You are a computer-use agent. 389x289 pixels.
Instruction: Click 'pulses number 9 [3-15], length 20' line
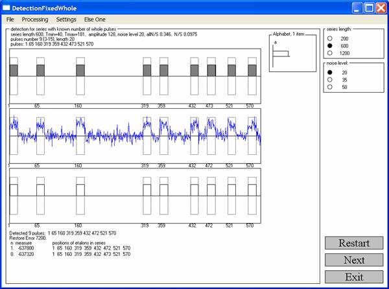pos(42,39)
